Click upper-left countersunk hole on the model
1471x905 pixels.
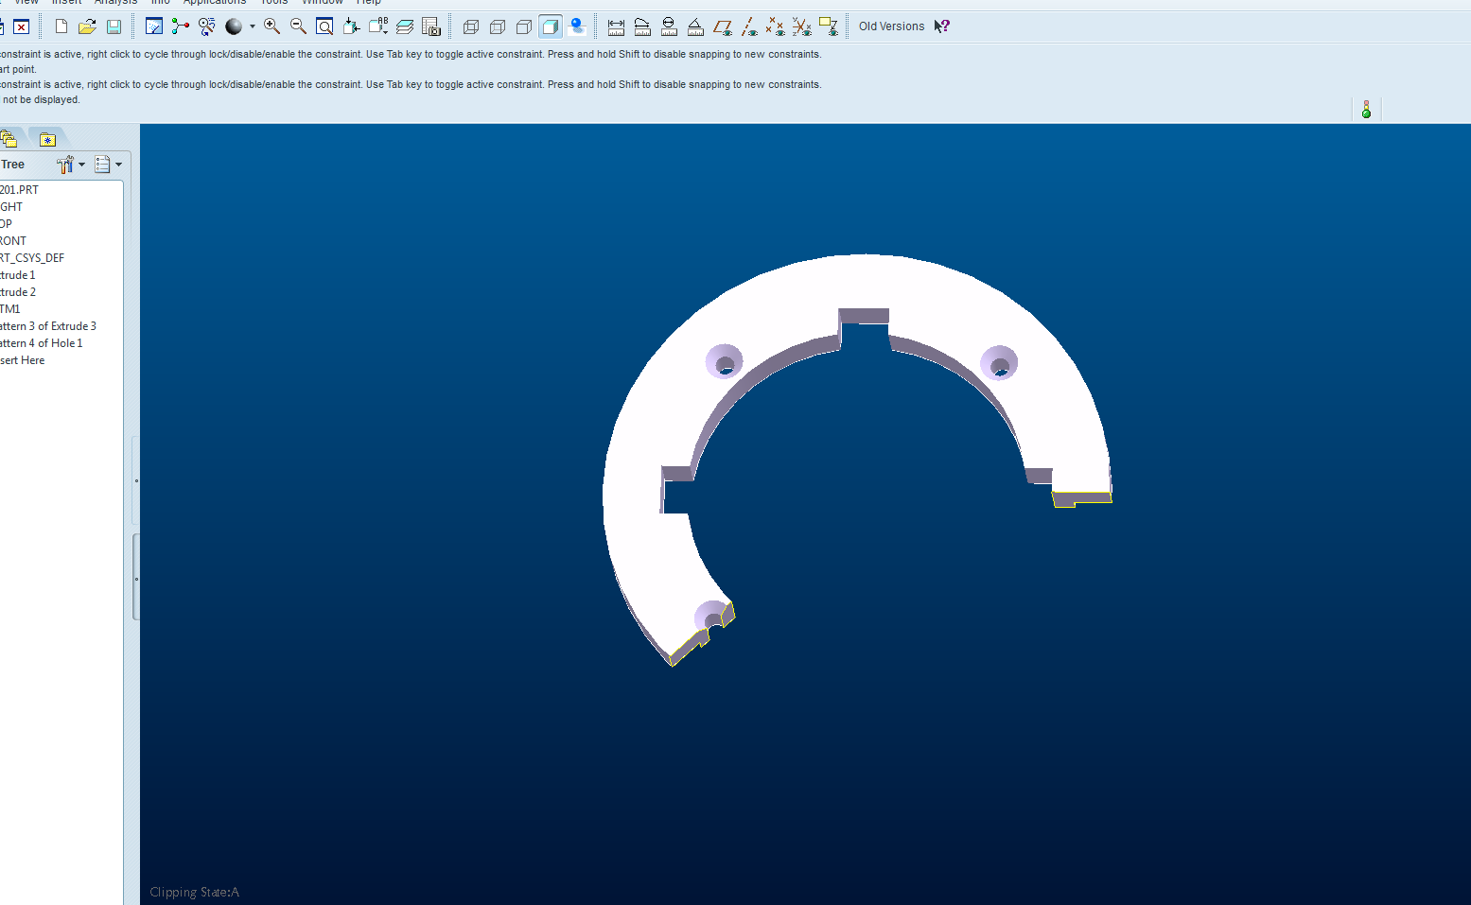[x=725, y=362]
